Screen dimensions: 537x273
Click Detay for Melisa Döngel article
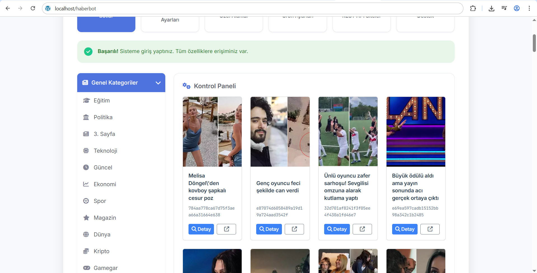tap(201, 229)
